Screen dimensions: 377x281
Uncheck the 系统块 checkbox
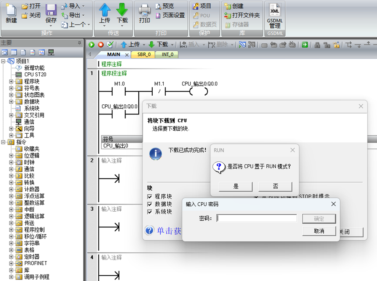150,212
